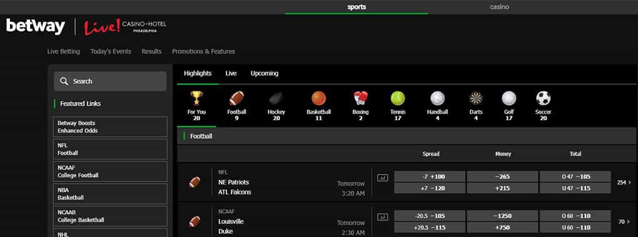The height and width of the screenshot is (237, 638).
Task: Expand 254 more markets for Patriots game
Action: click(624, 183)
